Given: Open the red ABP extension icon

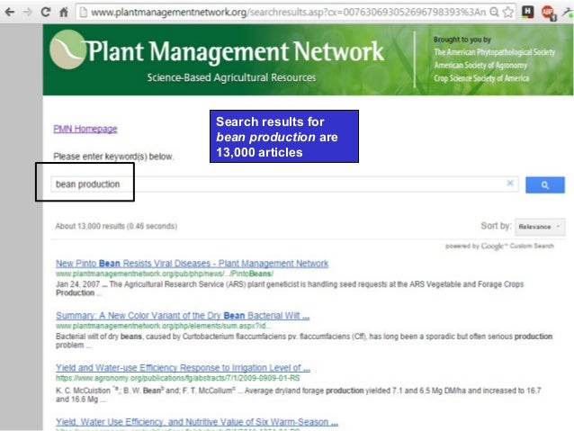Looking at the screenshot, I should pyautogui.click(x=548, y=13).
